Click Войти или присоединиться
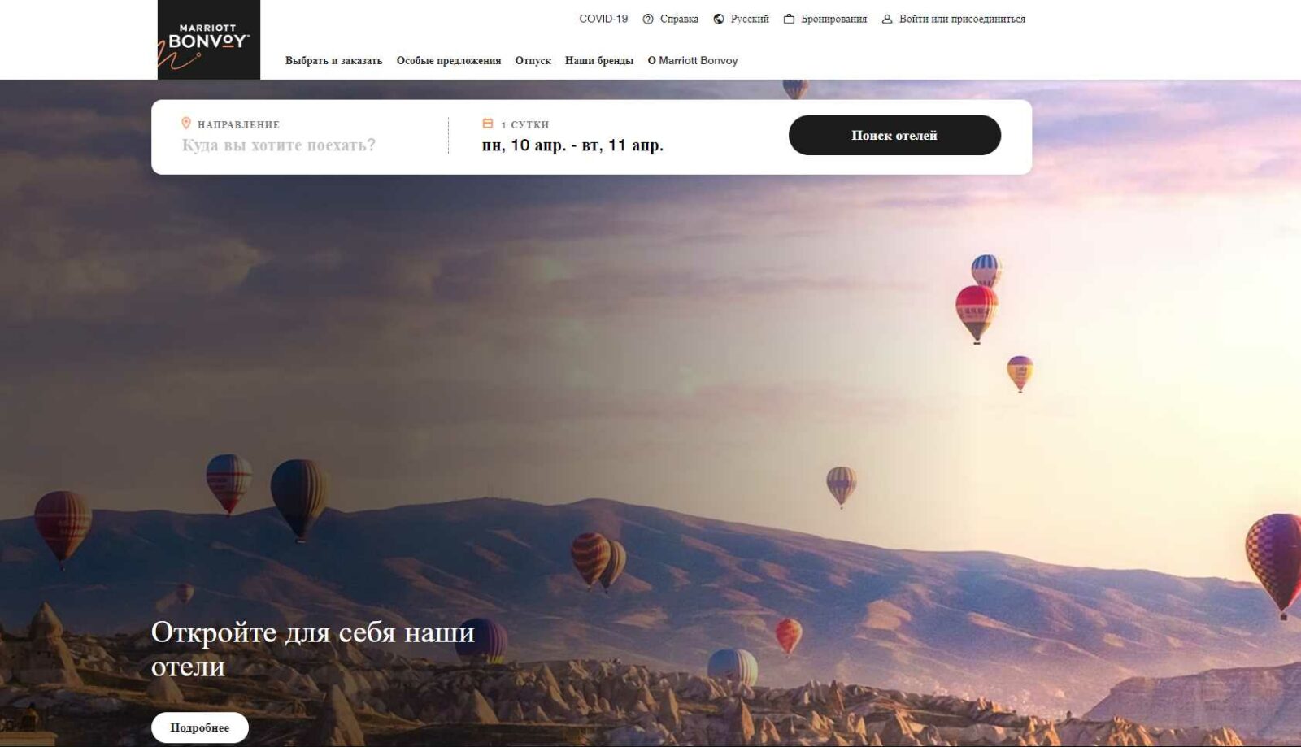The image size is (1301, 747). tap(962, 19)
